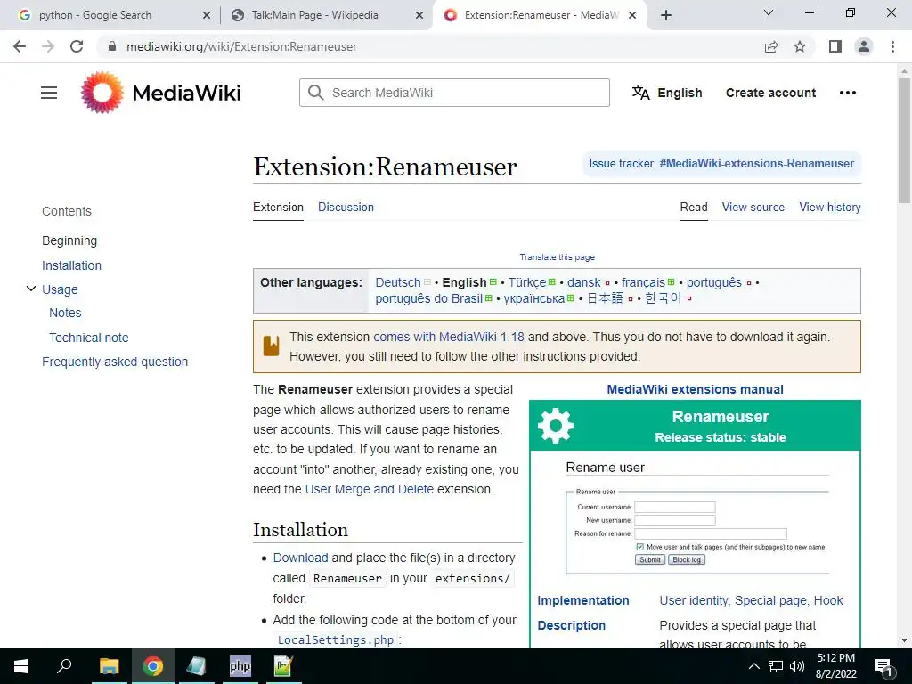Close the Talk:Main Page Wikipedia tab
Screen dimensions: 912x684
pyautogui.click(x=419, y=16)
